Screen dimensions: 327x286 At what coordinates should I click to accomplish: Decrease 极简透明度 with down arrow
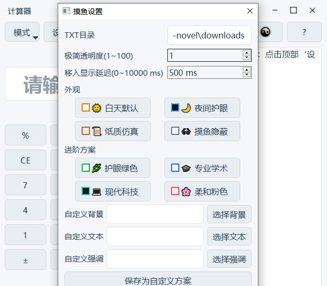[247, 58]
